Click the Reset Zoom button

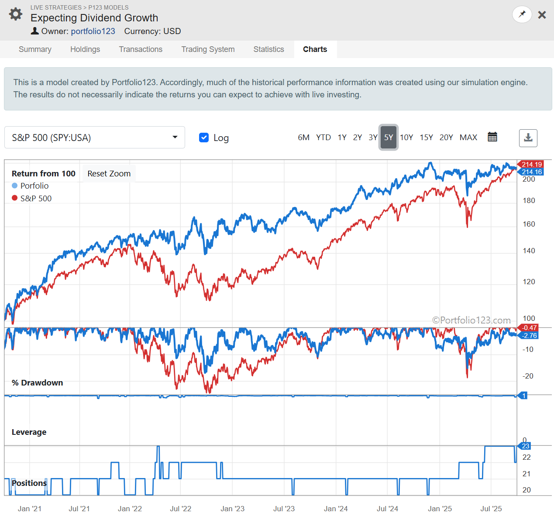pos(109,174)
